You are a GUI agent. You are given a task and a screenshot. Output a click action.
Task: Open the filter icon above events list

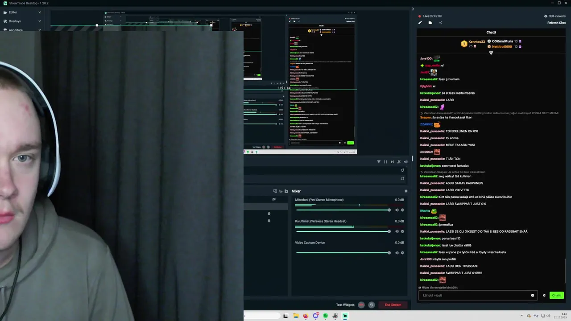(379, 162)
